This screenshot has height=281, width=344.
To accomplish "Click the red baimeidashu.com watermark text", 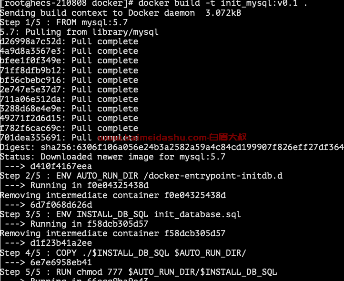I will coord(172,138).
